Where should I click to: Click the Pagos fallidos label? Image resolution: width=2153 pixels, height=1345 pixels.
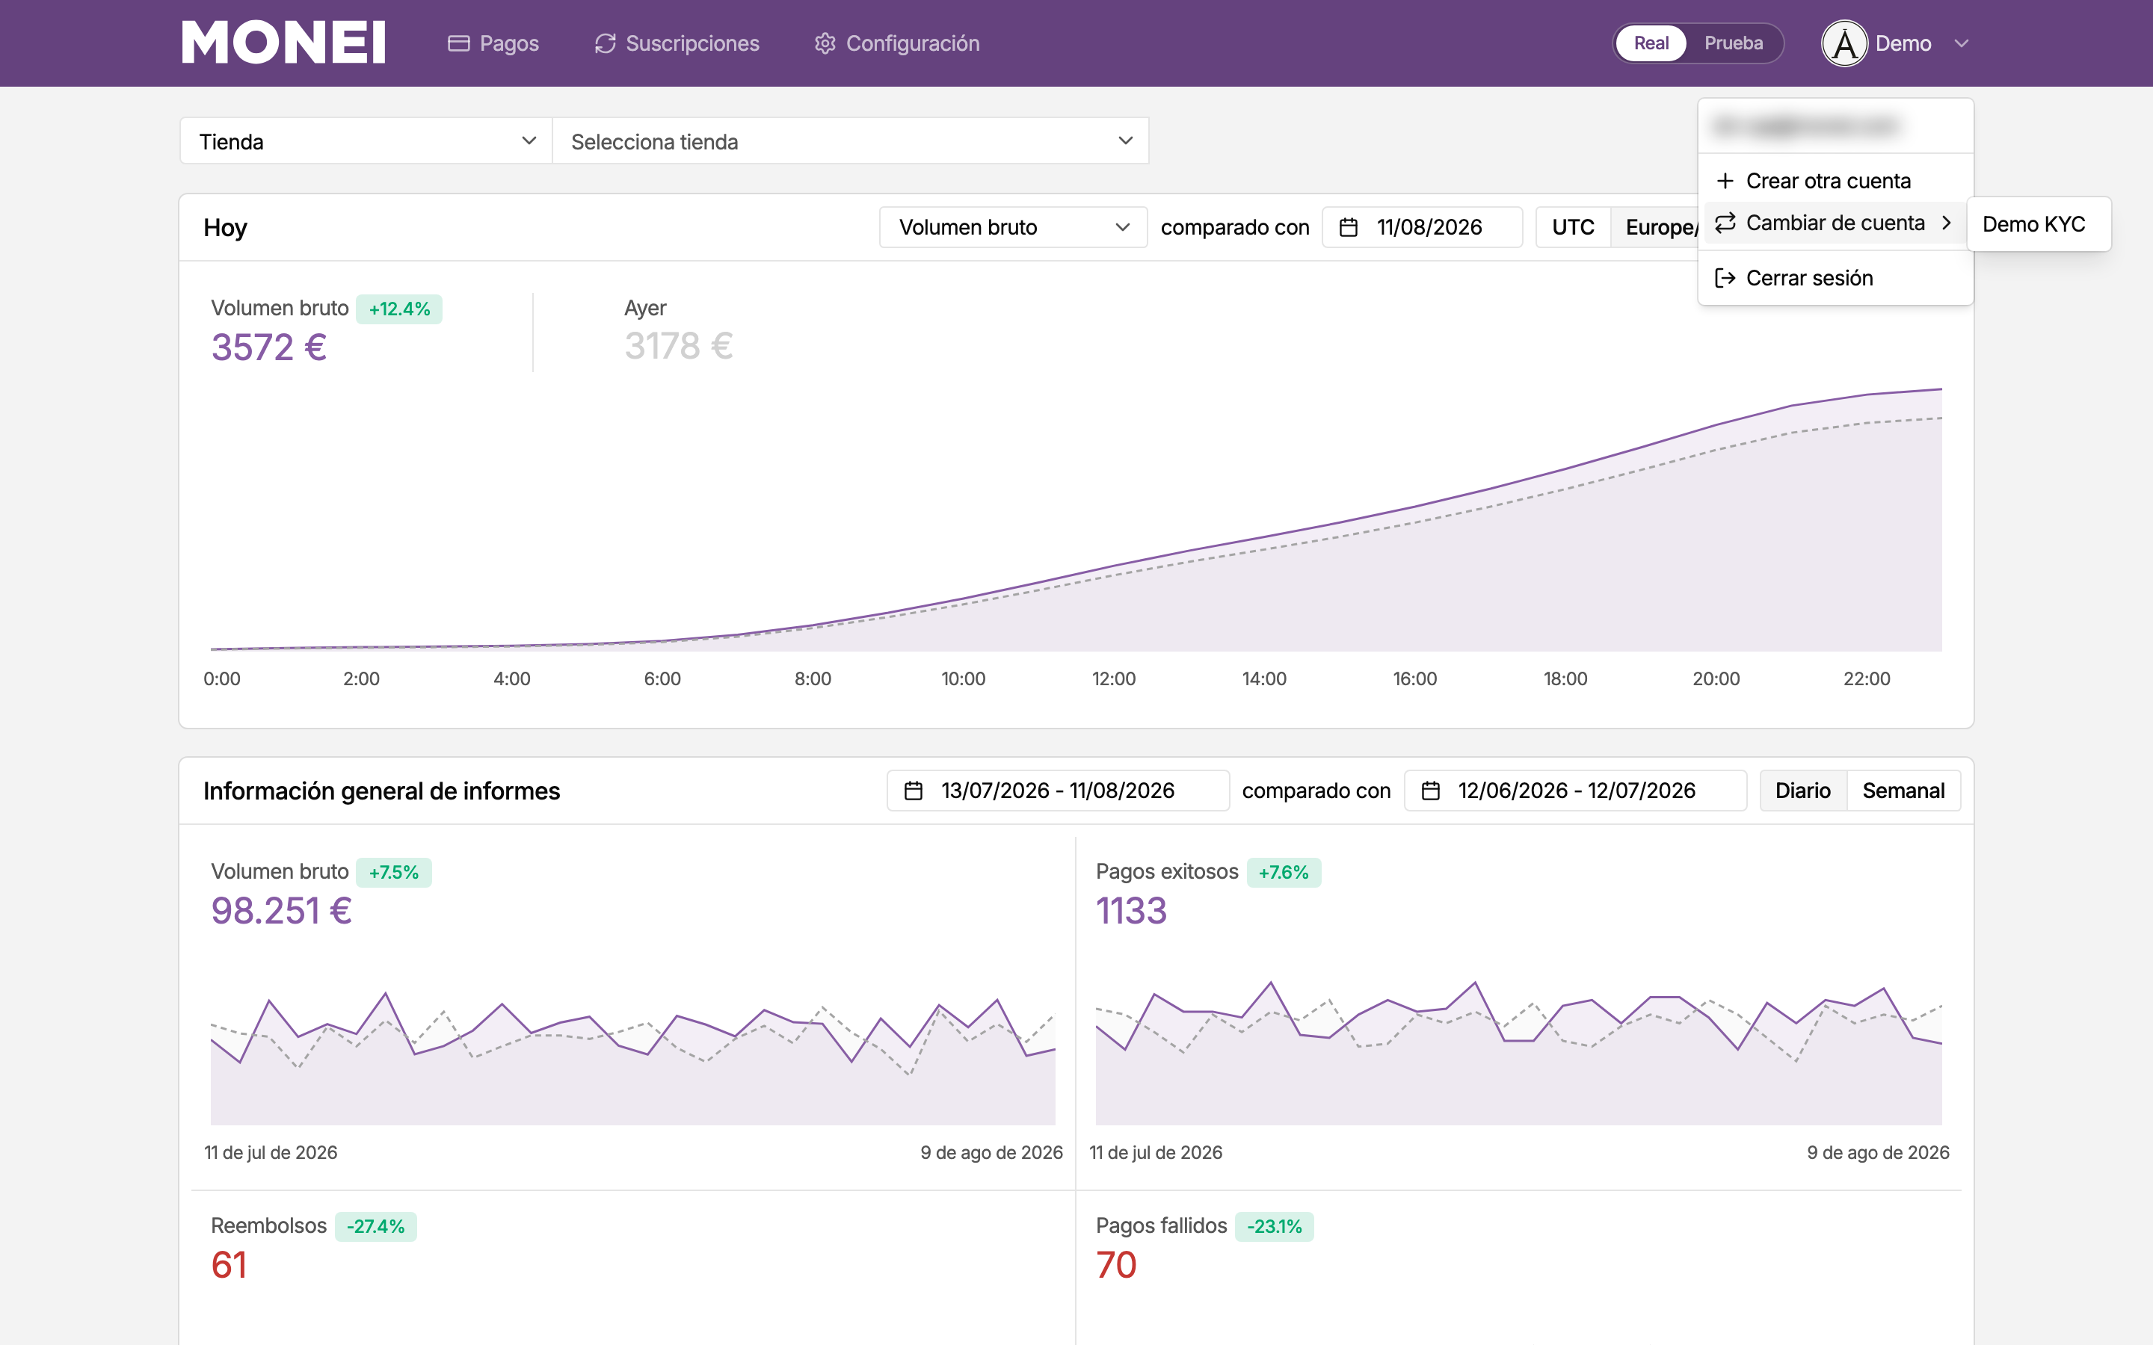pyautogui.click(x=1161, y=1225)
